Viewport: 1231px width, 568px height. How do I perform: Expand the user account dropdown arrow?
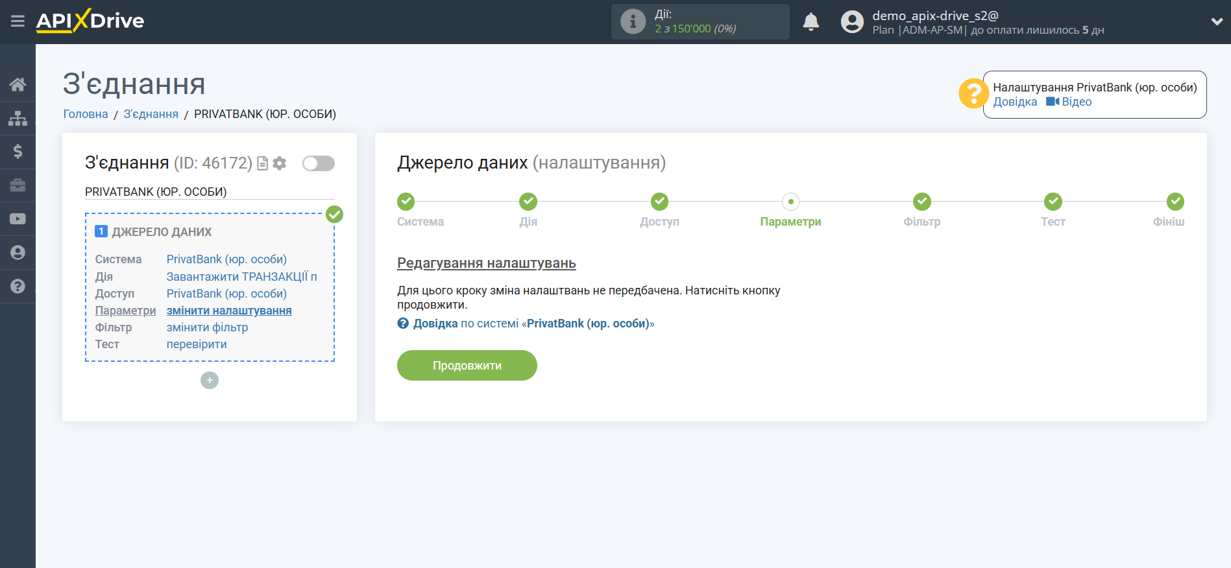(1216, 21)
